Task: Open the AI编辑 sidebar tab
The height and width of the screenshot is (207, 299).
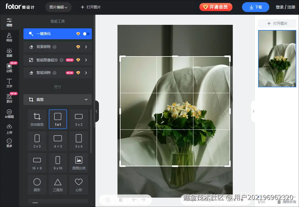Action: click(9, 114)
